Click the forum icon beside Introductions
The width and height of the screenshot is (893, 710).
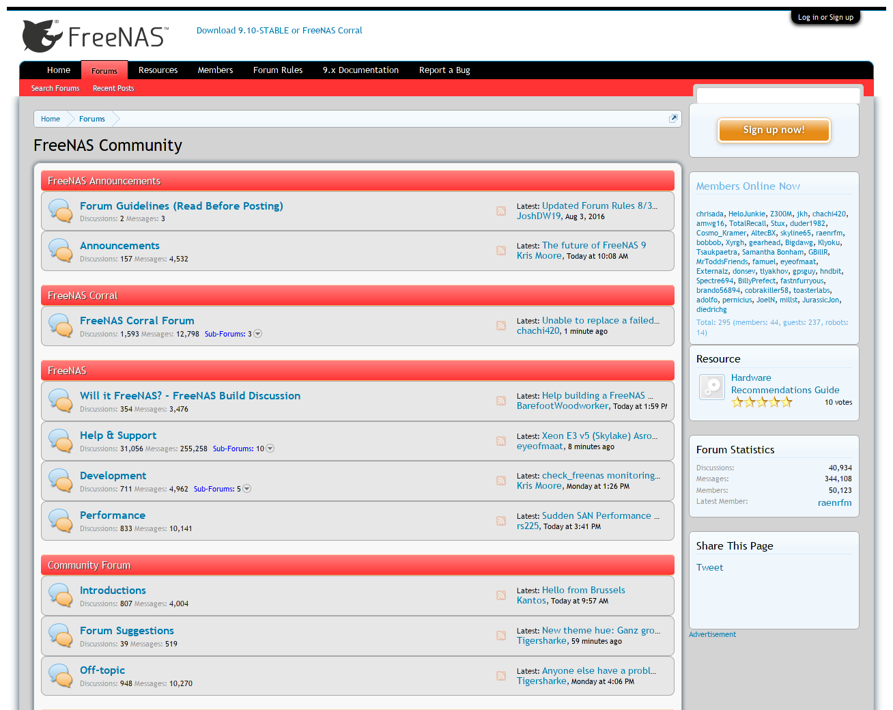pos(61,595)
